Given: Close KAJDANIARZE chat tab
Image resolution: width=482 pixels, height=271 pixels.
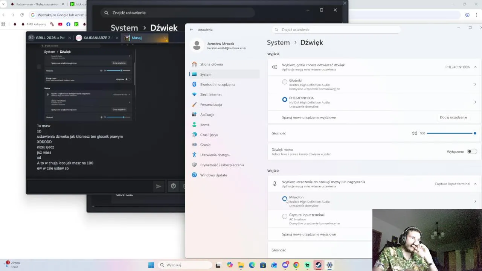Looking at the screenshot, I should click(x=117, y=38).
